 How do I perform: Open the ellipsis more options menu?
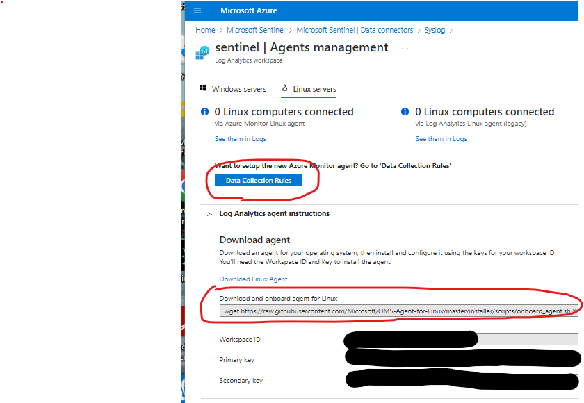click(405, 48)
